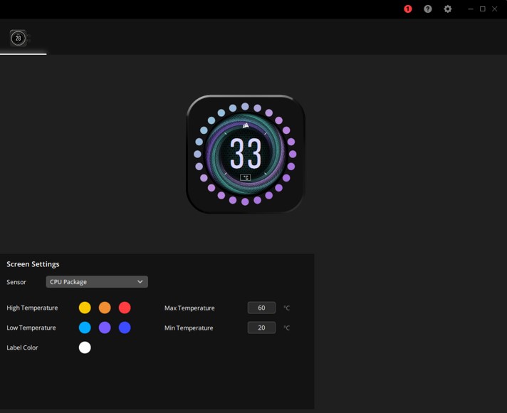Click the High Temperature label
Screen dimensions: 507x413
click(x=32, y=308)
